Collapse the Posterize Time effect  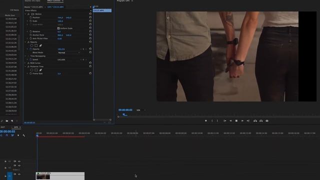tap(25, 66)
